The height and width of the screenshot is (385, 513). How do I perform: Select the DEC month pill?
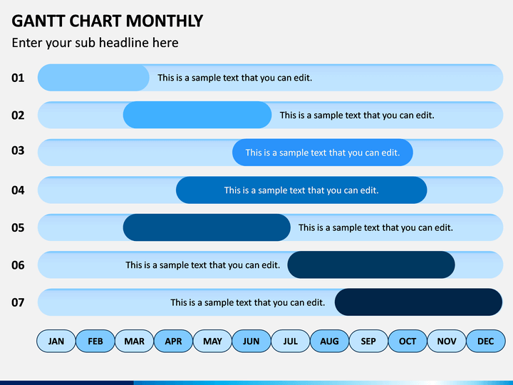click(x=485, y=341)
